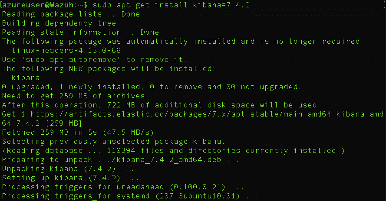Click the 'Selecting previously unselected package kibana' line

(x=113, y=141)
